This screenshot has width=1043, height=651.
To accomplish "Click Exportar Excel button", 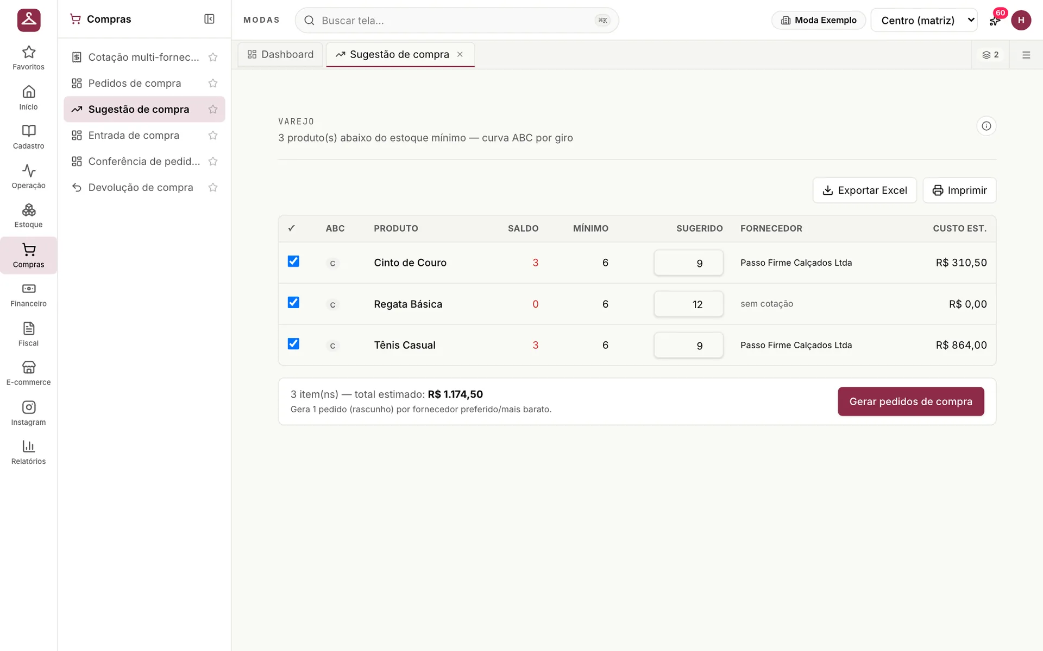I will [x=864, y=190].
